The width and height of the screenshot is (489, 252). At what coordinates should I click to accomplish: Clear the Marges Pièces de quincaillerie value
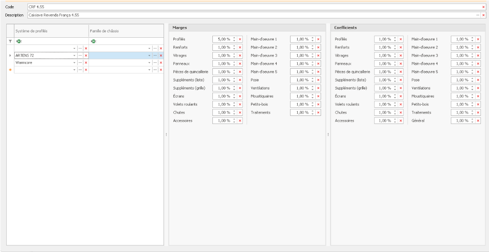[x=240, y=72]
